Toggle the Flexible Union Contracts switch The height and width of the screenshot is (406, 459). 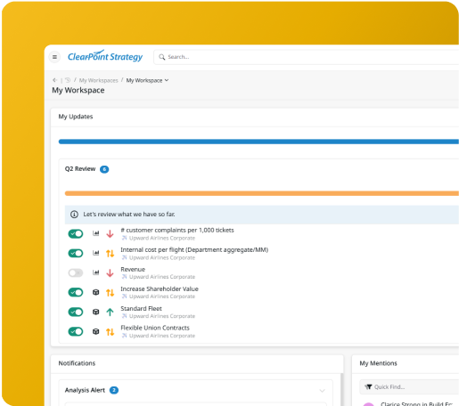coord(76,332)
